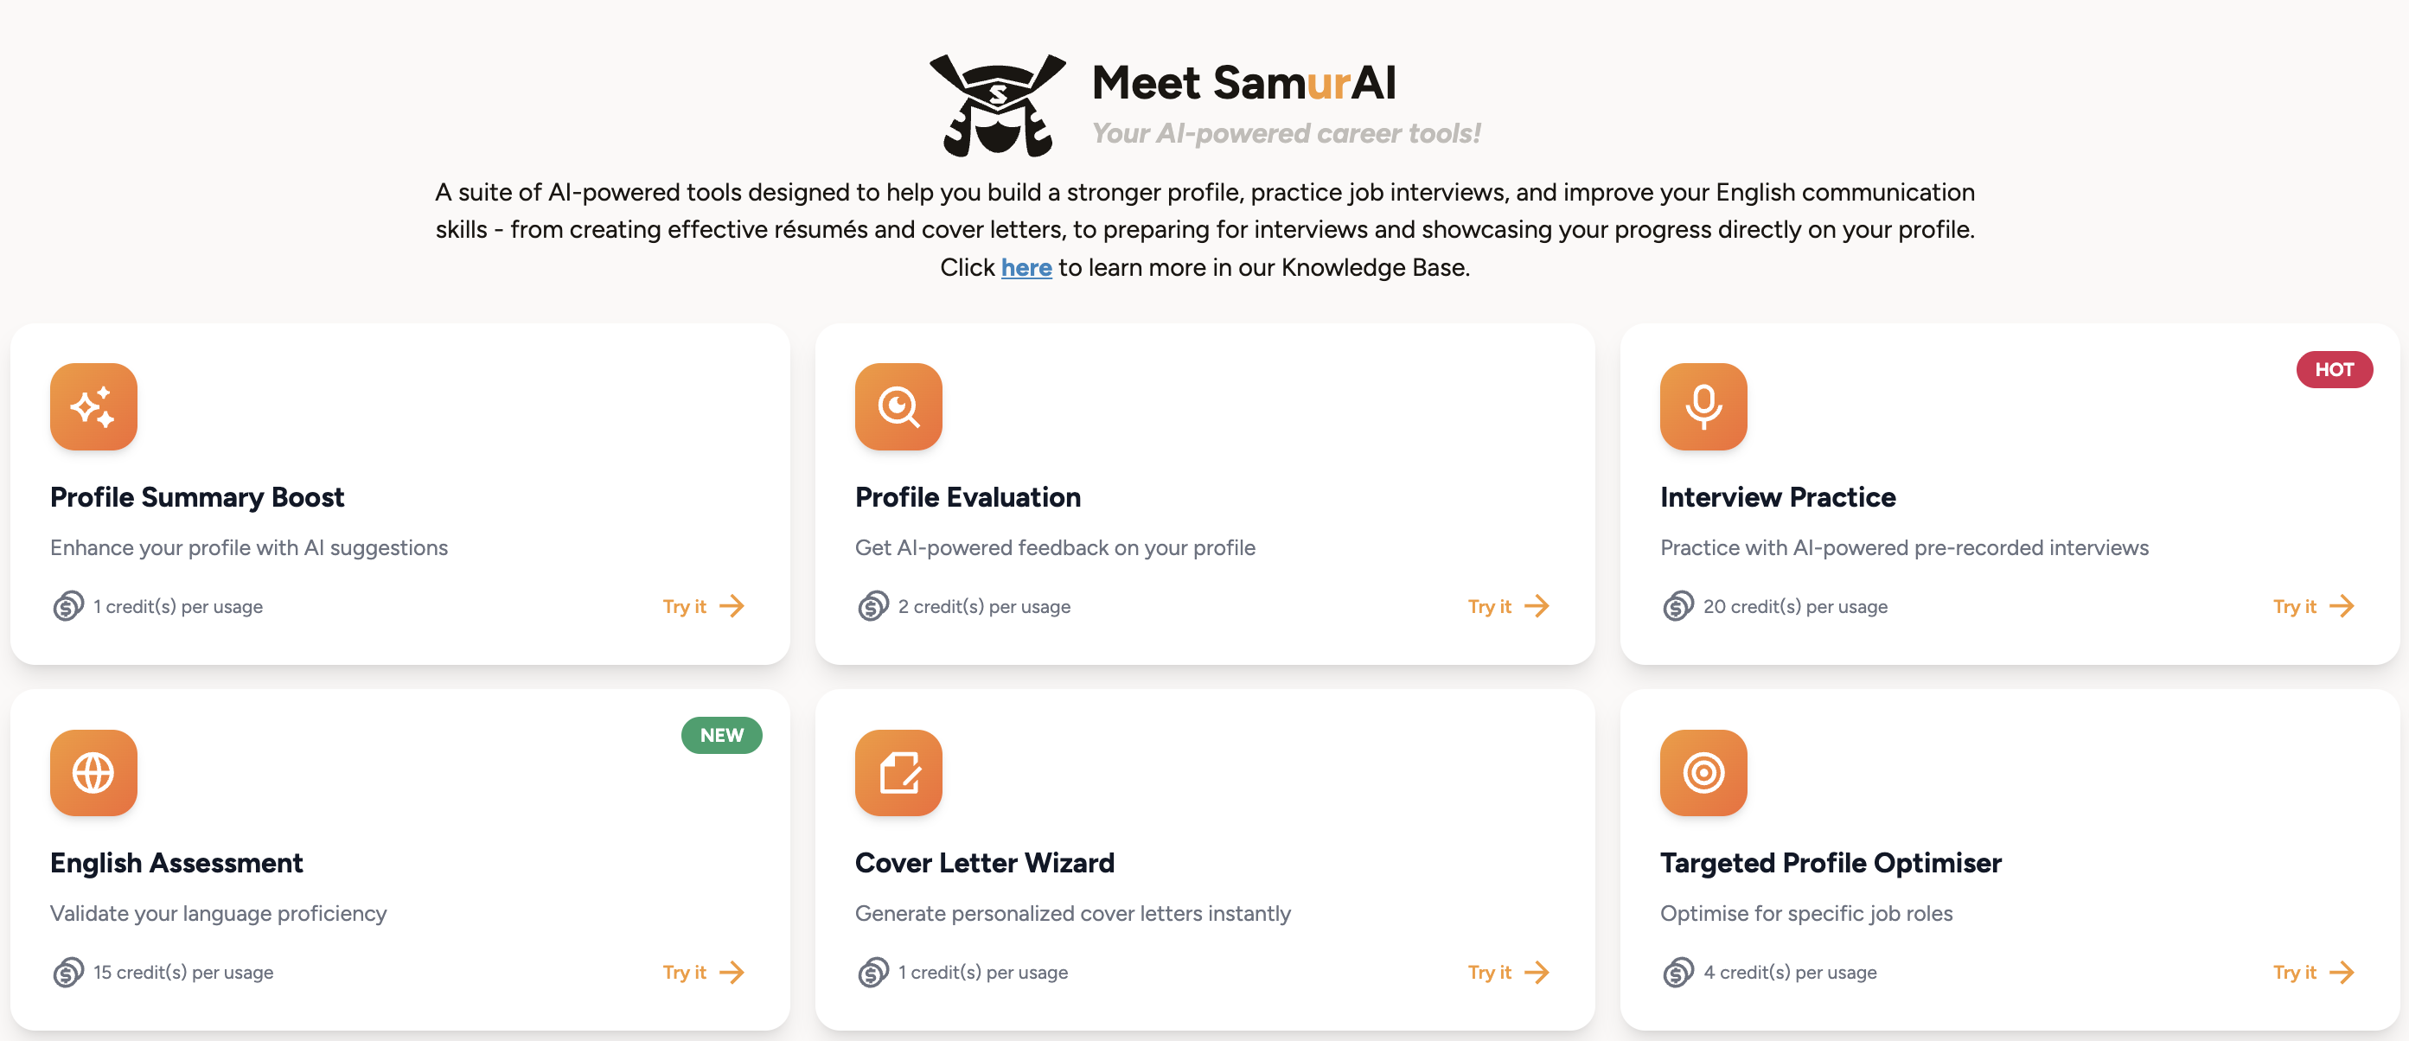
Task: Start Cover Letter Wizard with Try it
Action: tap(1507, 973)
